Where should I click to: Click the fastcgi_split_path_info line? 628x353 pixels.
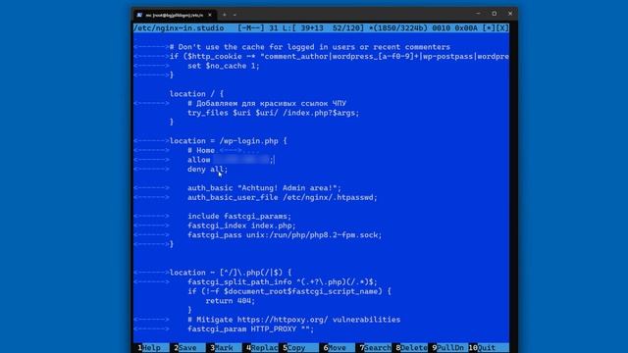click(283, 281)
